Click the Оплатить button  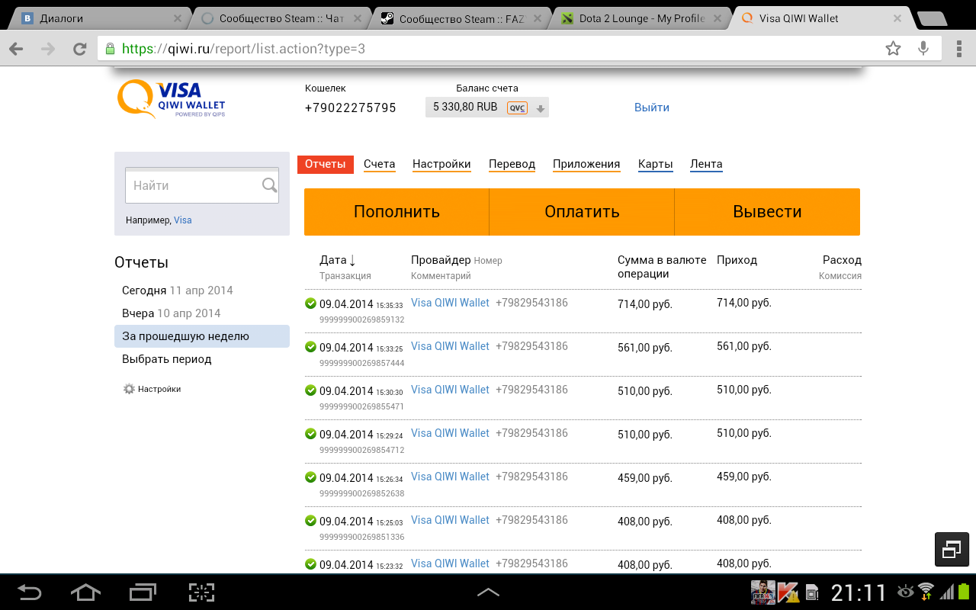click(582, 212)
